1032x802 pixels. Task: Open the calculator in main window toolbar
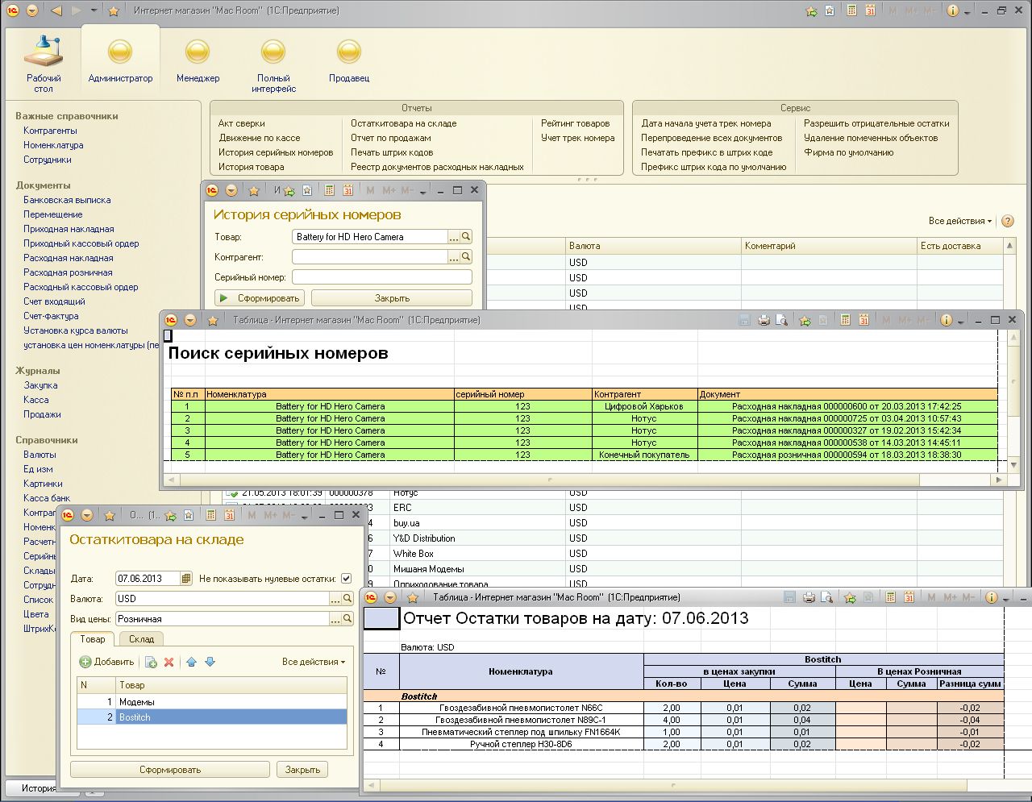[x=851, y=10]
